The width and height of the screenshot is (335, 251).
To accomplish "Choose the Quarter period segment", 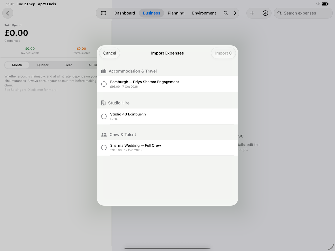I will tap(43, 65).
